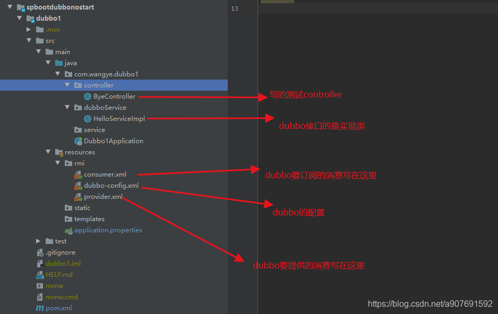Click the static folder icon
The image size is (498, 314).
(x=68, y=208)
